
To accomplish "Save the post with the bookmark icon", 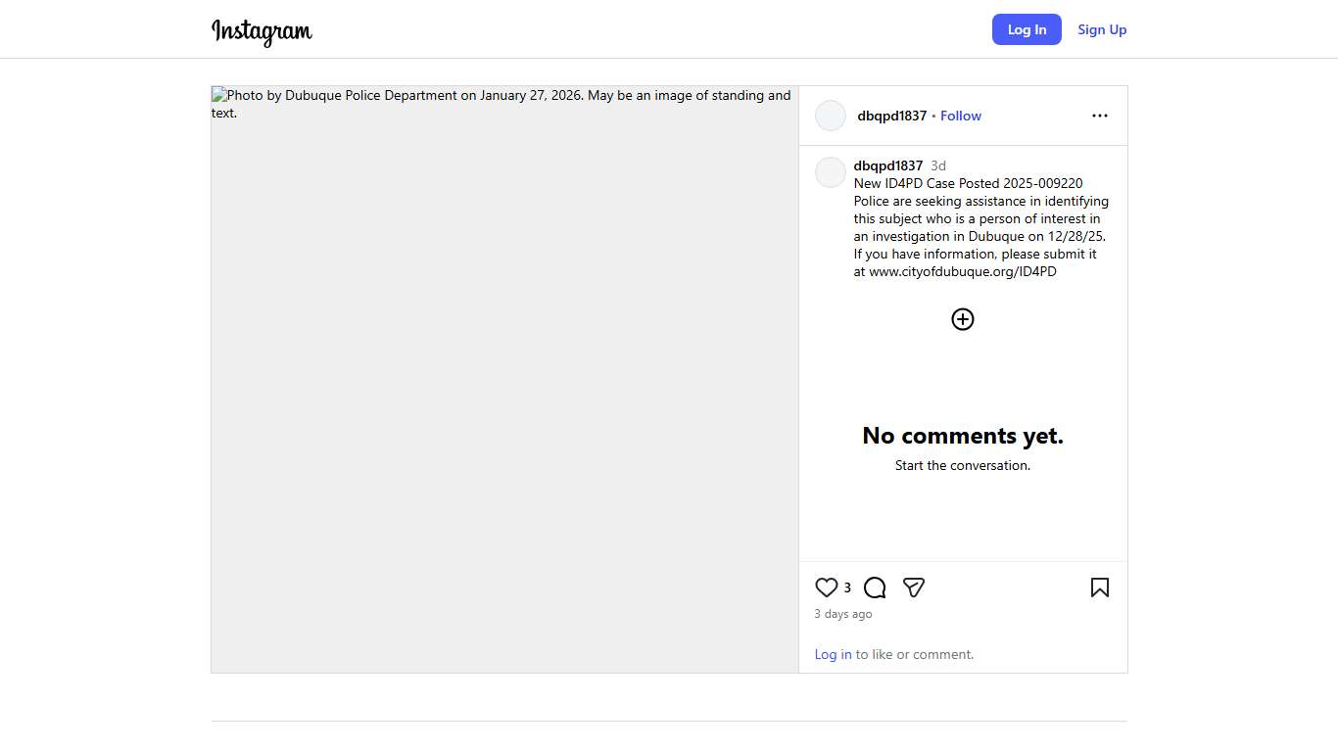I will 1099,587.
